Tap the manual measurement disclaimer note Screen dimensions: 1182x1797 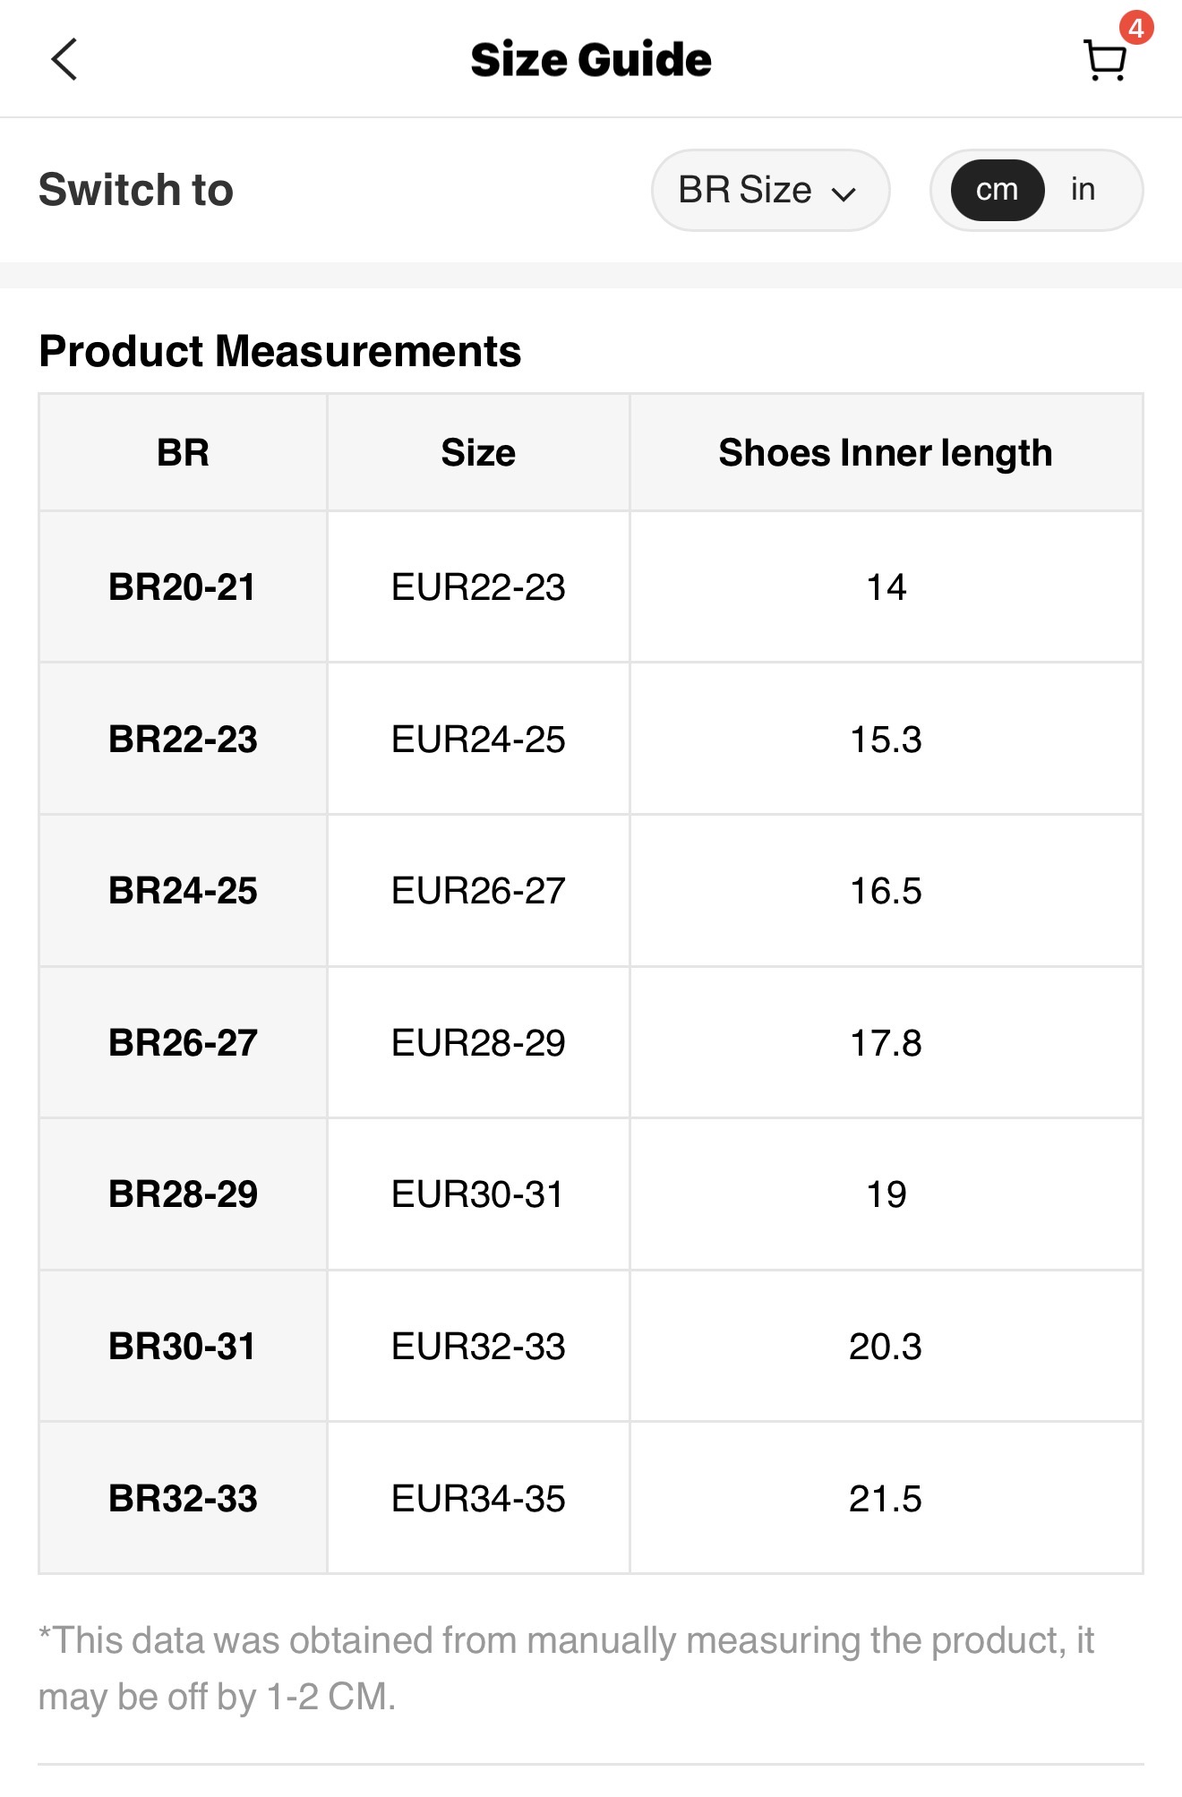566,1669
